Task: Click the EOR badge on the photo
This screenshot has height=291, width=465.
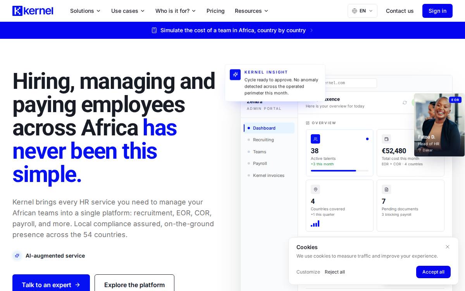Action: [455, 100]
